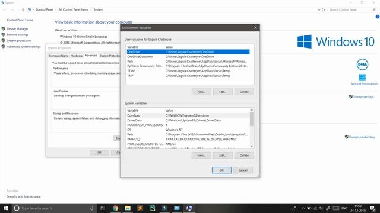Open the network icon in the tray
The image size is (380, 213).
(x=315, y=208)
